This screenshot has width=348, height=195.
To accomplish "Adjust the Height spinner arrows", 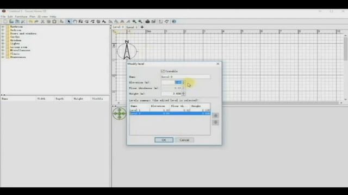I will point(183,94).
